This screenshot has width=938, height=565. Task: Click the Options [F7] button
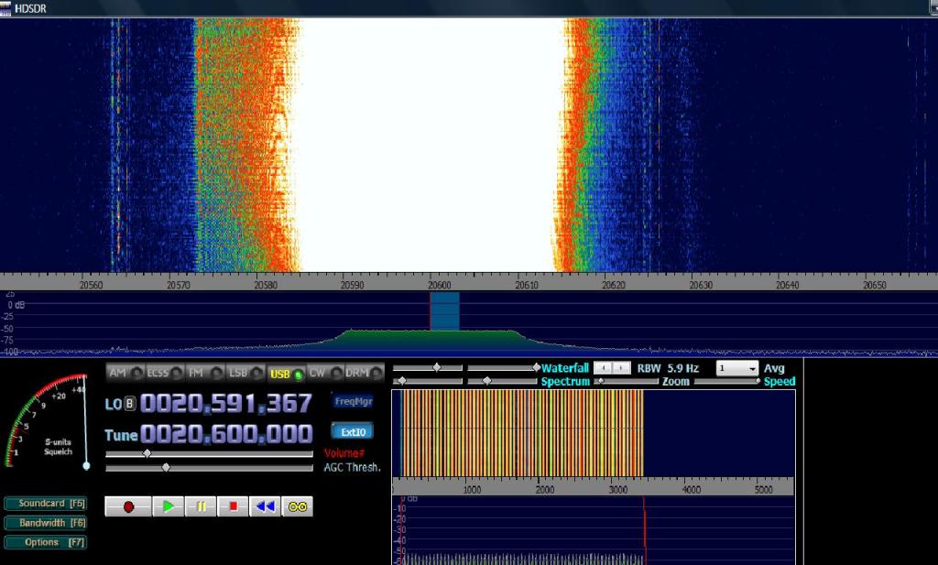pyautogui.click(x=46, y=542)
